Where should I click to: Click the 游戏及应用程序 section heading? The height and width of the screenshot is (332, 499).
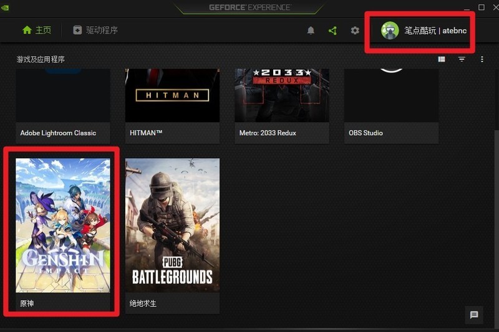pos(41,59)
